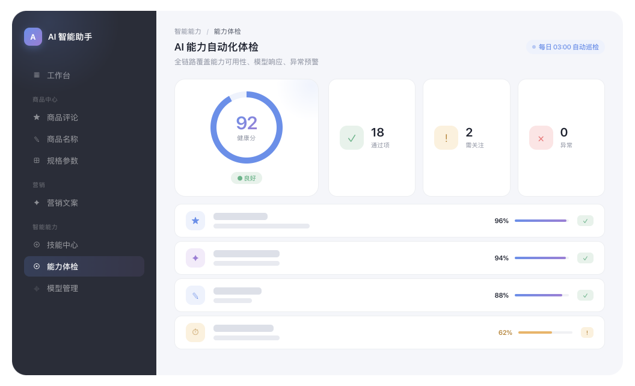Click the 智能能力 breadcrumb link
The width and height of the screenshot is (635, 386).
pyautogui.click(x=188, y=31)
